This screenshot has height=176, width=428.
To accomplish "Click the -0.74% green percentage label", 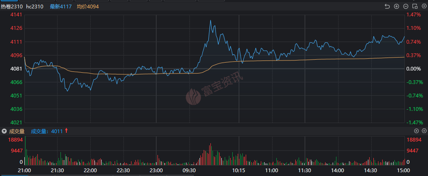I will tap(415, 96).
